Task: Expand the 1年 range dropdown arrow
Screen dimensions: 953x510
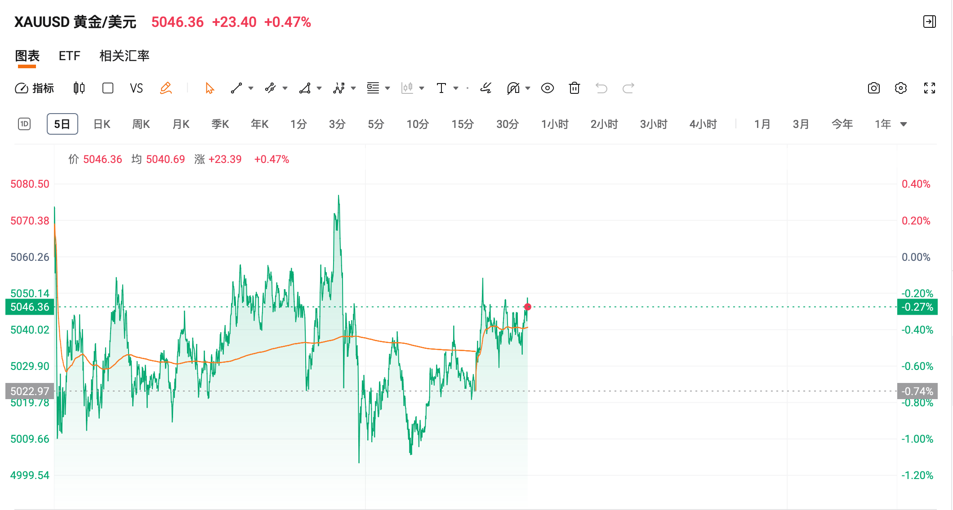Action: point(904,124)
